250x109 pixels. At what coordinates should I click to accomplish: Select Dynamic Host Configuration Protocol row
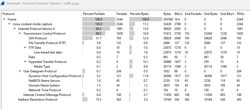tap(55, 76)
